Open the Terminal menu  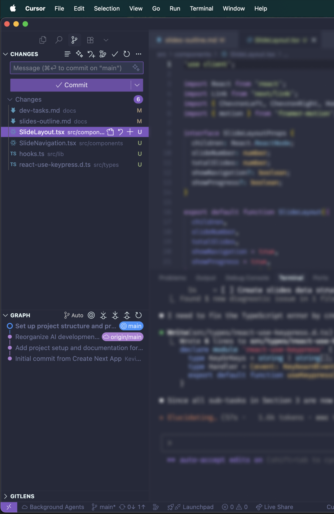pyautogui.click(x=201, y=9)
